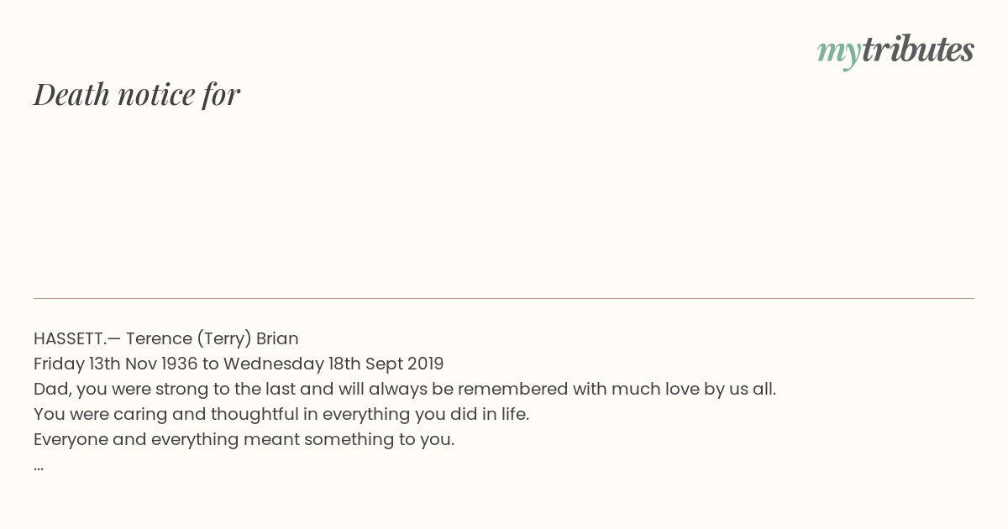Viewport: 1008px width, 529px height.
Task: Click the gray "tributes" logo text
Action: pyautogui.click(x=918, y=50)
